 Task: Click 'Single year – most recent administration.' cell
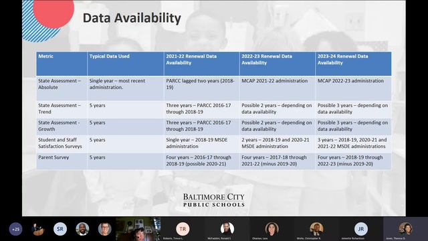[x=126, y=88]
